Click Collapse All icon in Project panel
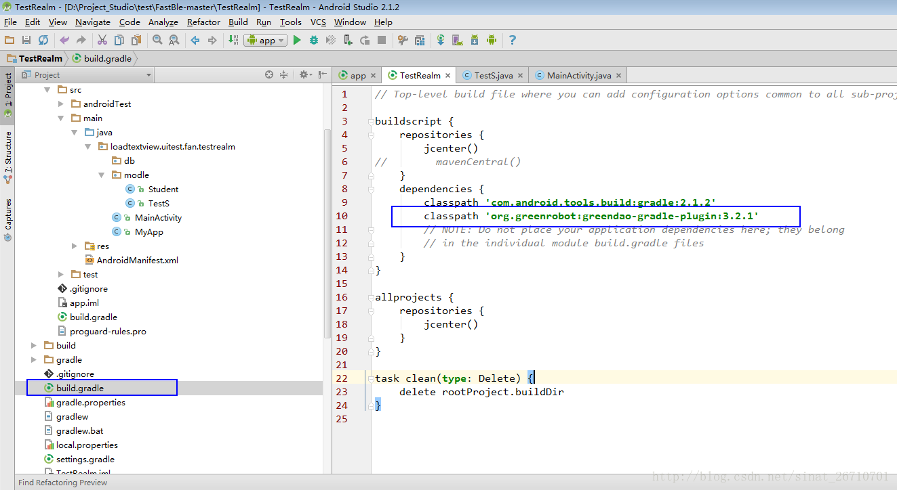This screenshot has height=490, width=897. pos(284,75)
